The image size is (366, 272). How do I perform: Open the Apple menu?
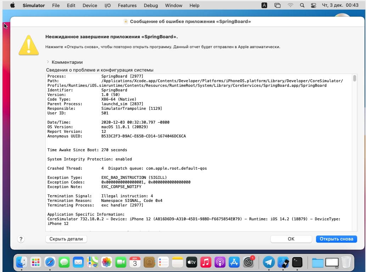click(13, 5)
